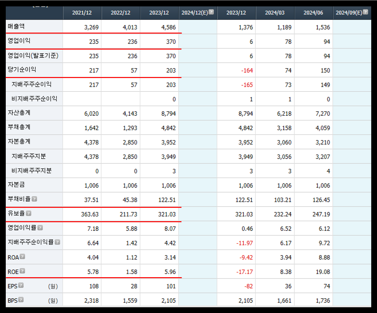Image resolution: width=377 pixels, height=313 pixels.
Task: Click help icon next to 지배주주순이익률
Action: (x=57, y=242)
